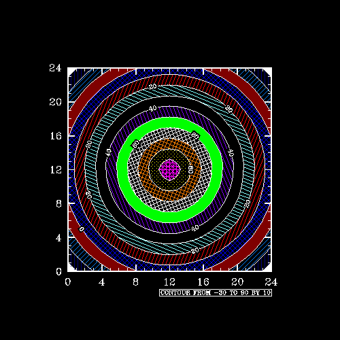Click the '40' label at top of plot

tap(153, 108)
